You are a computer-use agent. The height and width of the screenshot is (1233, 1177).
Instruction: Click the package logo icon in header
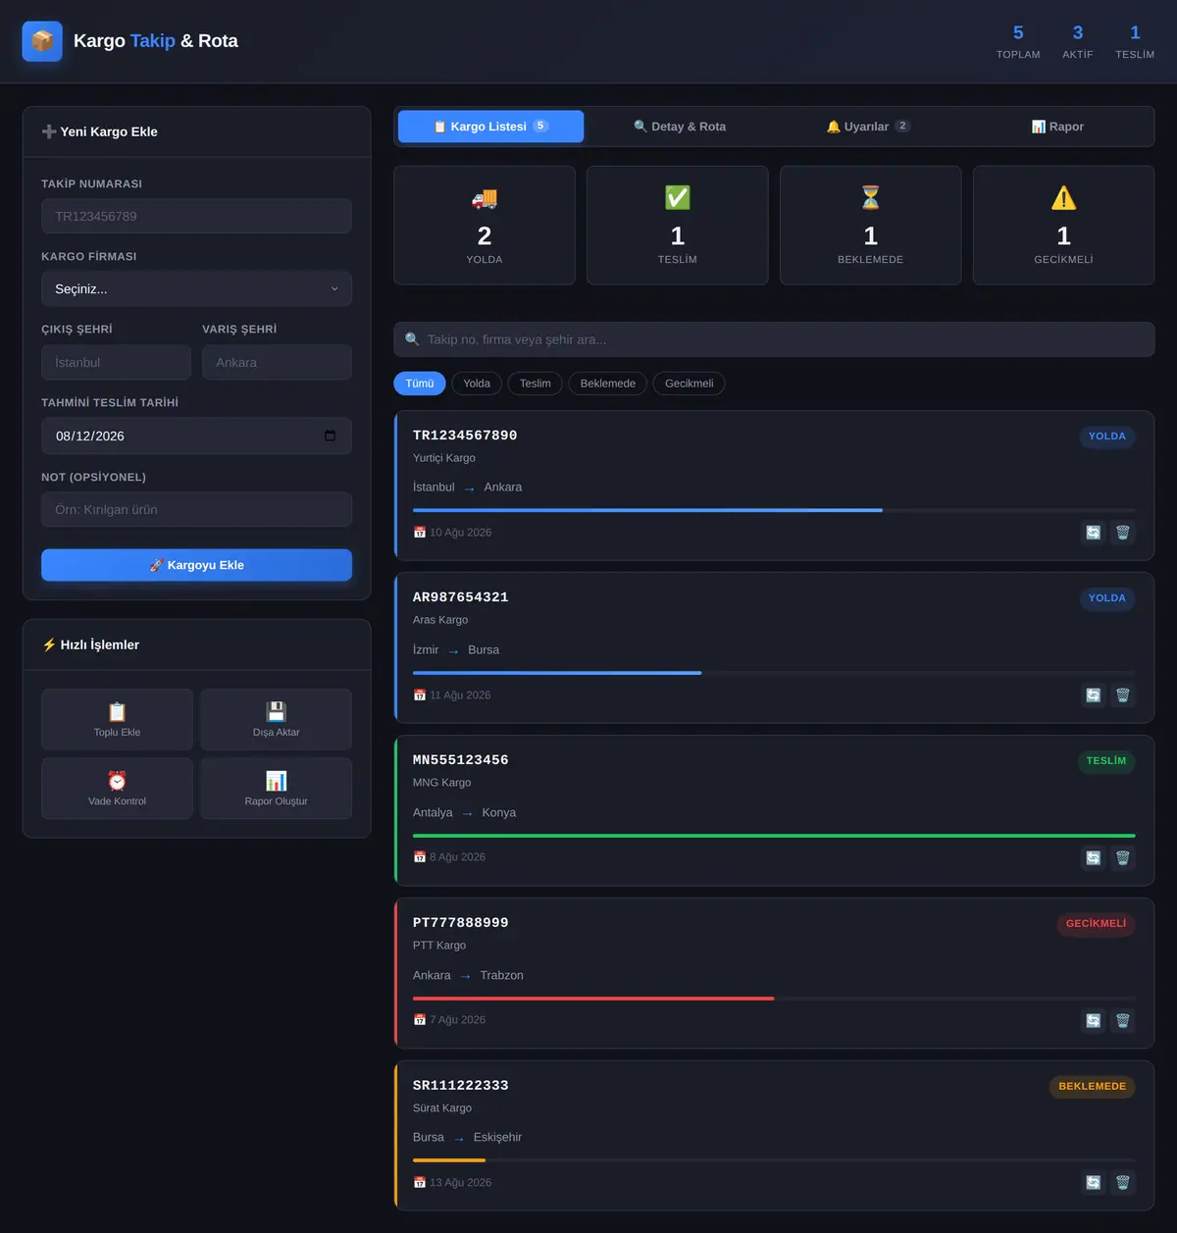click(42, 41)
